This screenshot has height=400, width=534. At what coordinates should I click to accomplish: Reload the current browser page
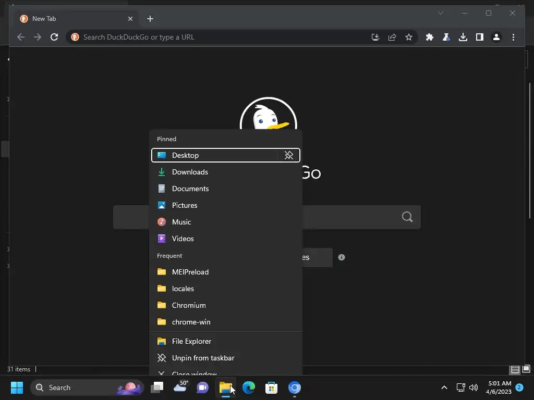(54, 37)
